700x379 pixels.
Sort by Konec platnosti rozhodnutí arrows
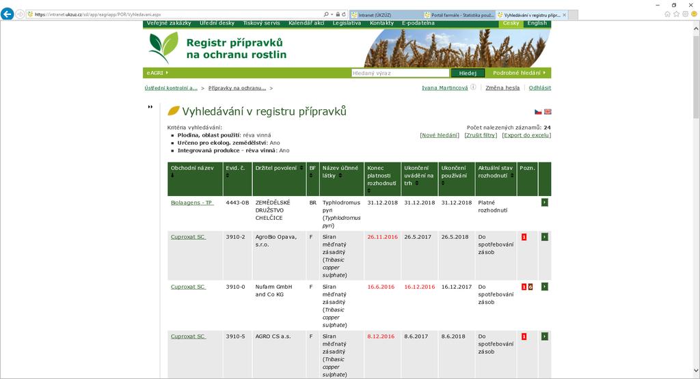tap(368, 191)
